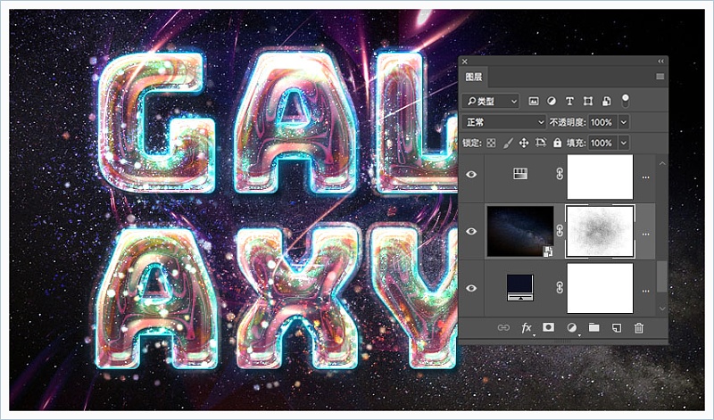Hide the gradient map adjustment layer
This screenshot has width=714, height=420.
tap(471, 176)
